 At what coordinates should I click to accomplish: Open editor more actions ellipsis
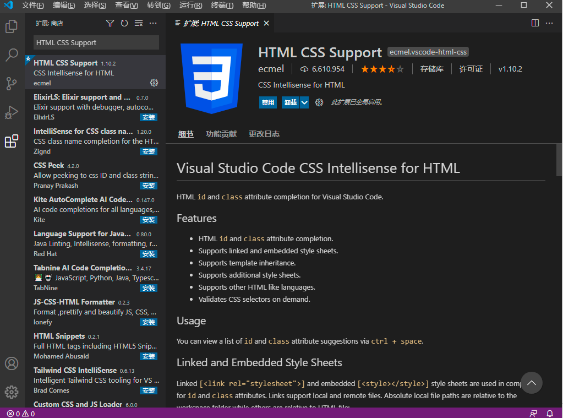point(549,23)
